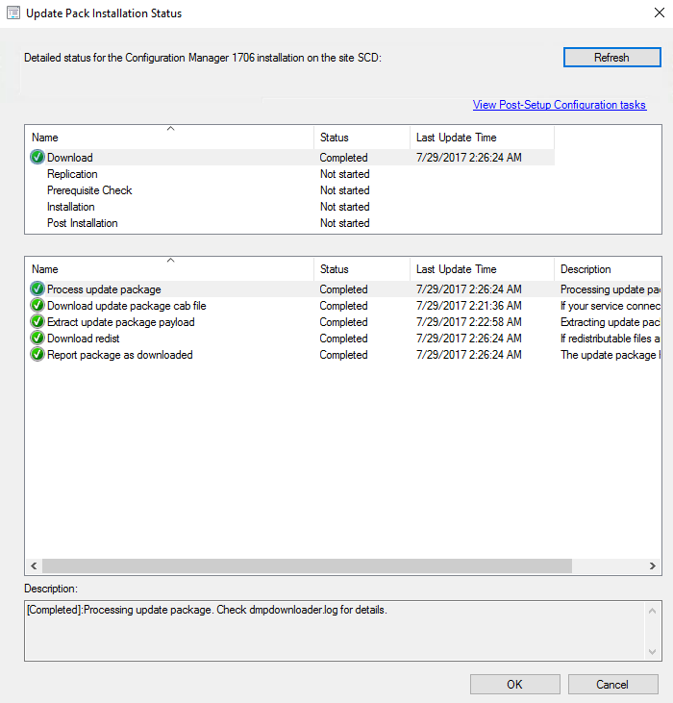The width and height of the screenshot is (673, 703).
Task: Select the Extract update package payload row
Action: pyautogui.click(x=343, y=322)
